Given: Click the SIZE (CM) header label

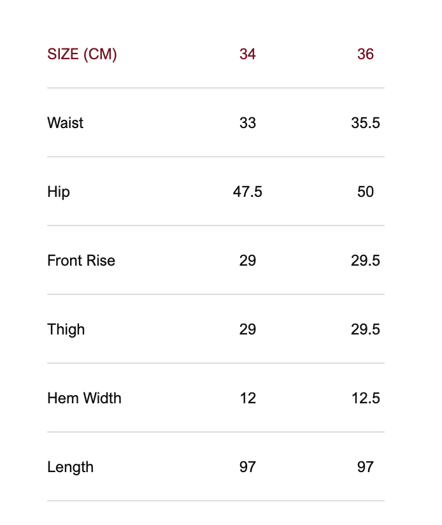Looking at the screenshot, I should 82,54.
